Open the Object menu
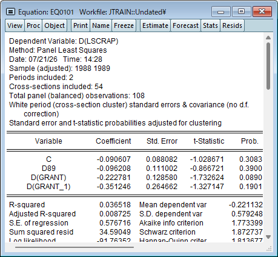The height and width of the screenshot is (257, 278). tap(55, 25)
